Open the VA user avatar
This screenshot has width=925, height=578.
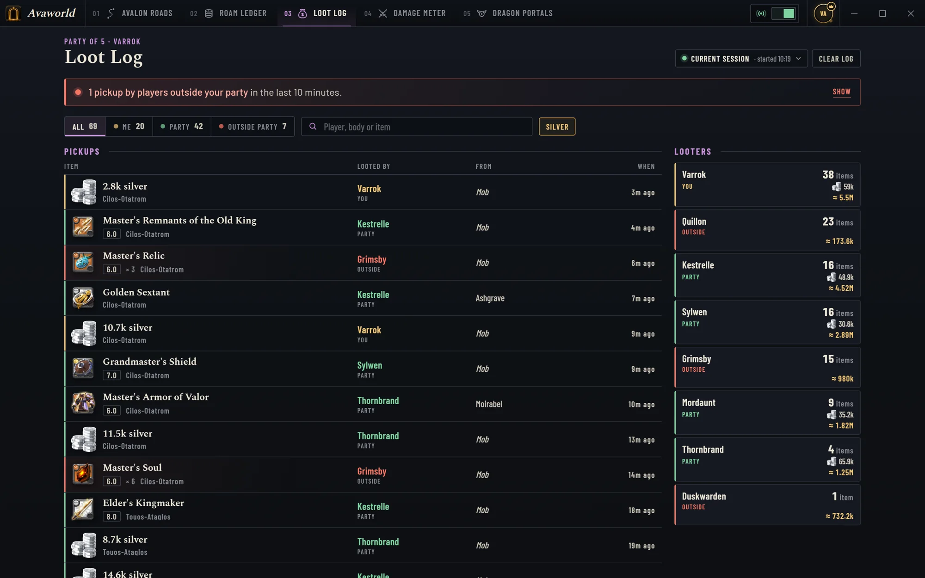pyautogui.click(x=823, y=13)
